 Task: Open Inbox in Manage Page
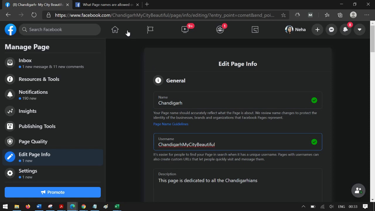[53, 63]
